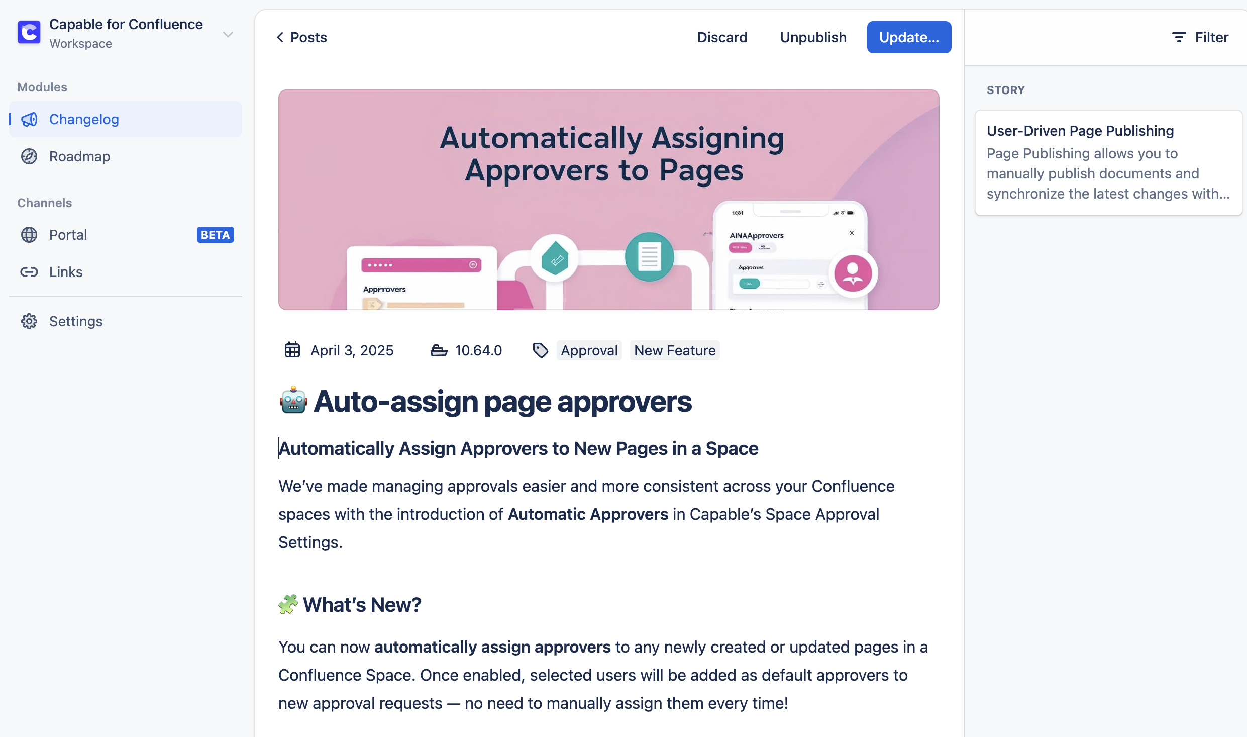
Task: Open the Portal channel
Action: point(125,235)
